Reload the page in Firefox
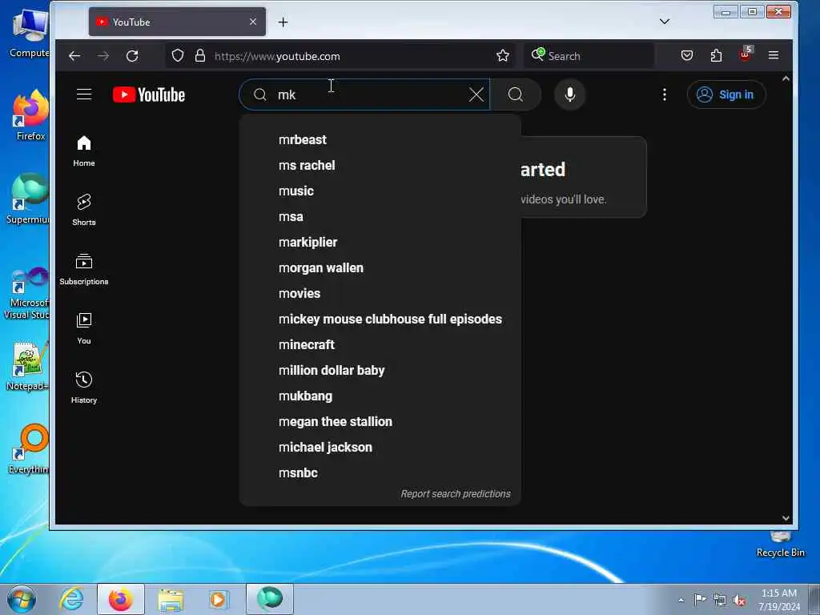820x615 pixels. click(132, 56)
